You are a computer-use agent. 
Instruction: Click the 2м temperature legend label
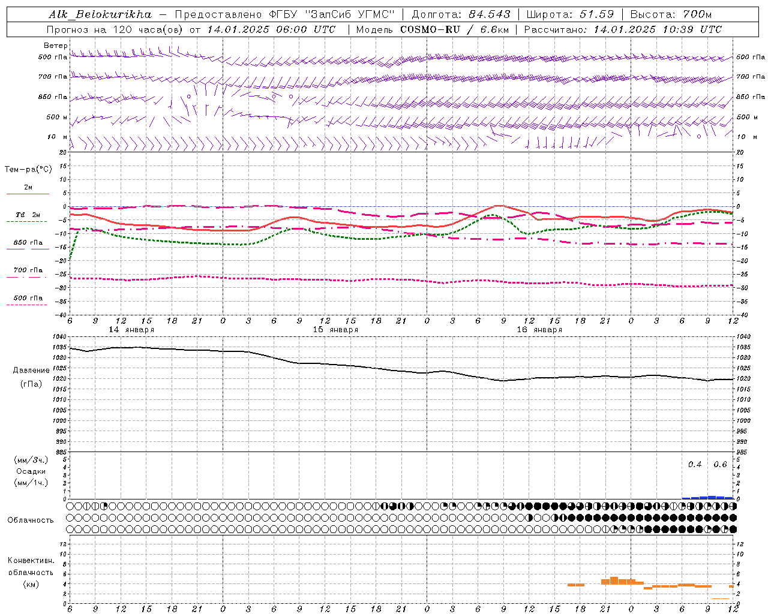click(28, 188)
